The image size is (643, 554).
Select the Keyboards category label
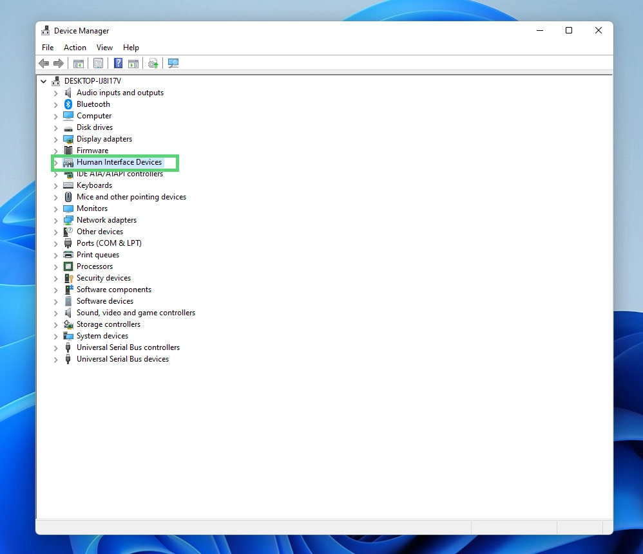(x=94, y=185)
